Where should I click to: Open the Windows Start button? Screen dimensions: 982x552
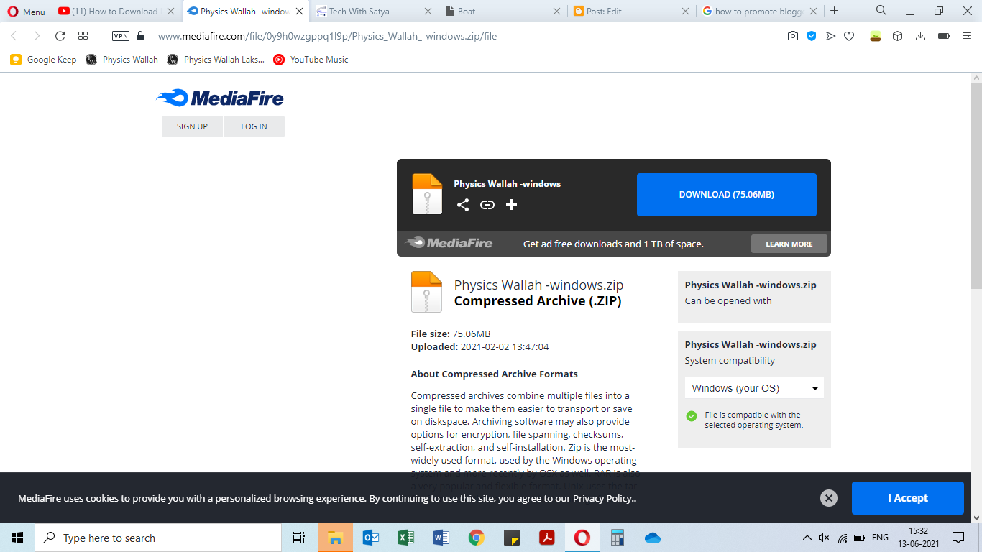17,538
